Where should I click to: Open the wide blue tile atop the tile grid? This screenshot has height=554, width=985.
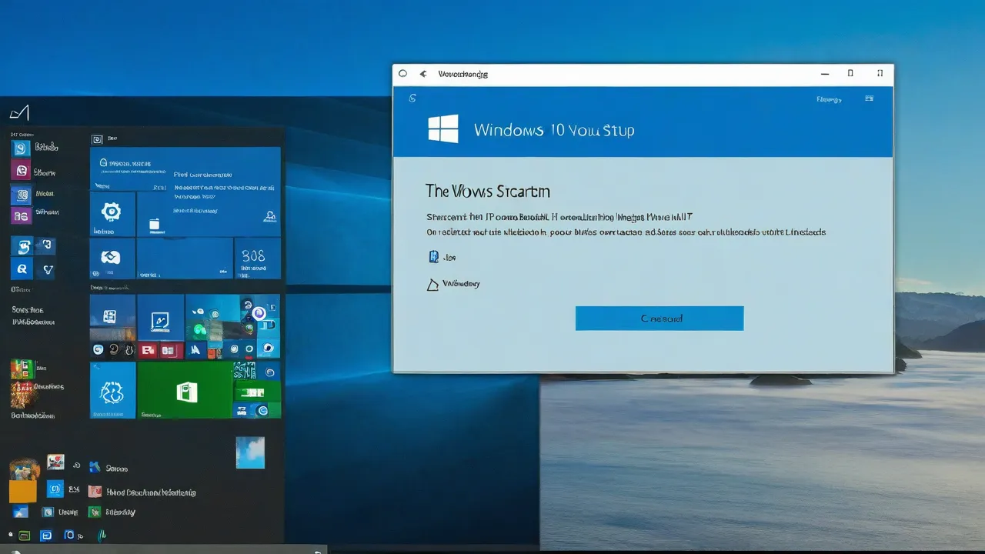(185, 169)
